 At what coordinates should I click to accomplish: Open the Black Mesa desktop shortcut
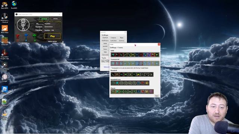(4, 29)
